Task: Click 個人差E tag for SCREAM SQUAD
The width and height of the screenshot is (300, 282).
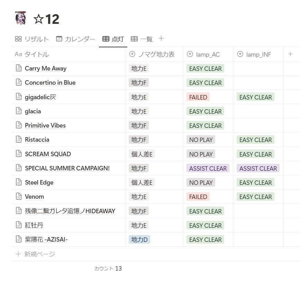Action: tap(142, 154)
